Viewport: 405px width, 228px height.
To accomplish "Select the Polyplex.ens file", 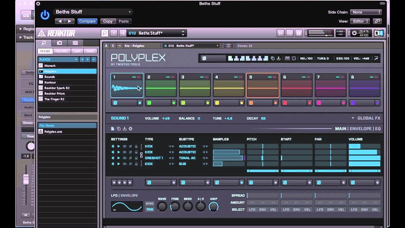I will (67, 131).
